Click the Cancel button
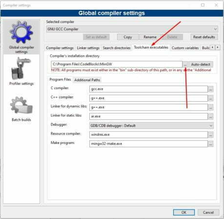Image resolution: width=224 pixels, height=219 pixels. coord(208,212)
